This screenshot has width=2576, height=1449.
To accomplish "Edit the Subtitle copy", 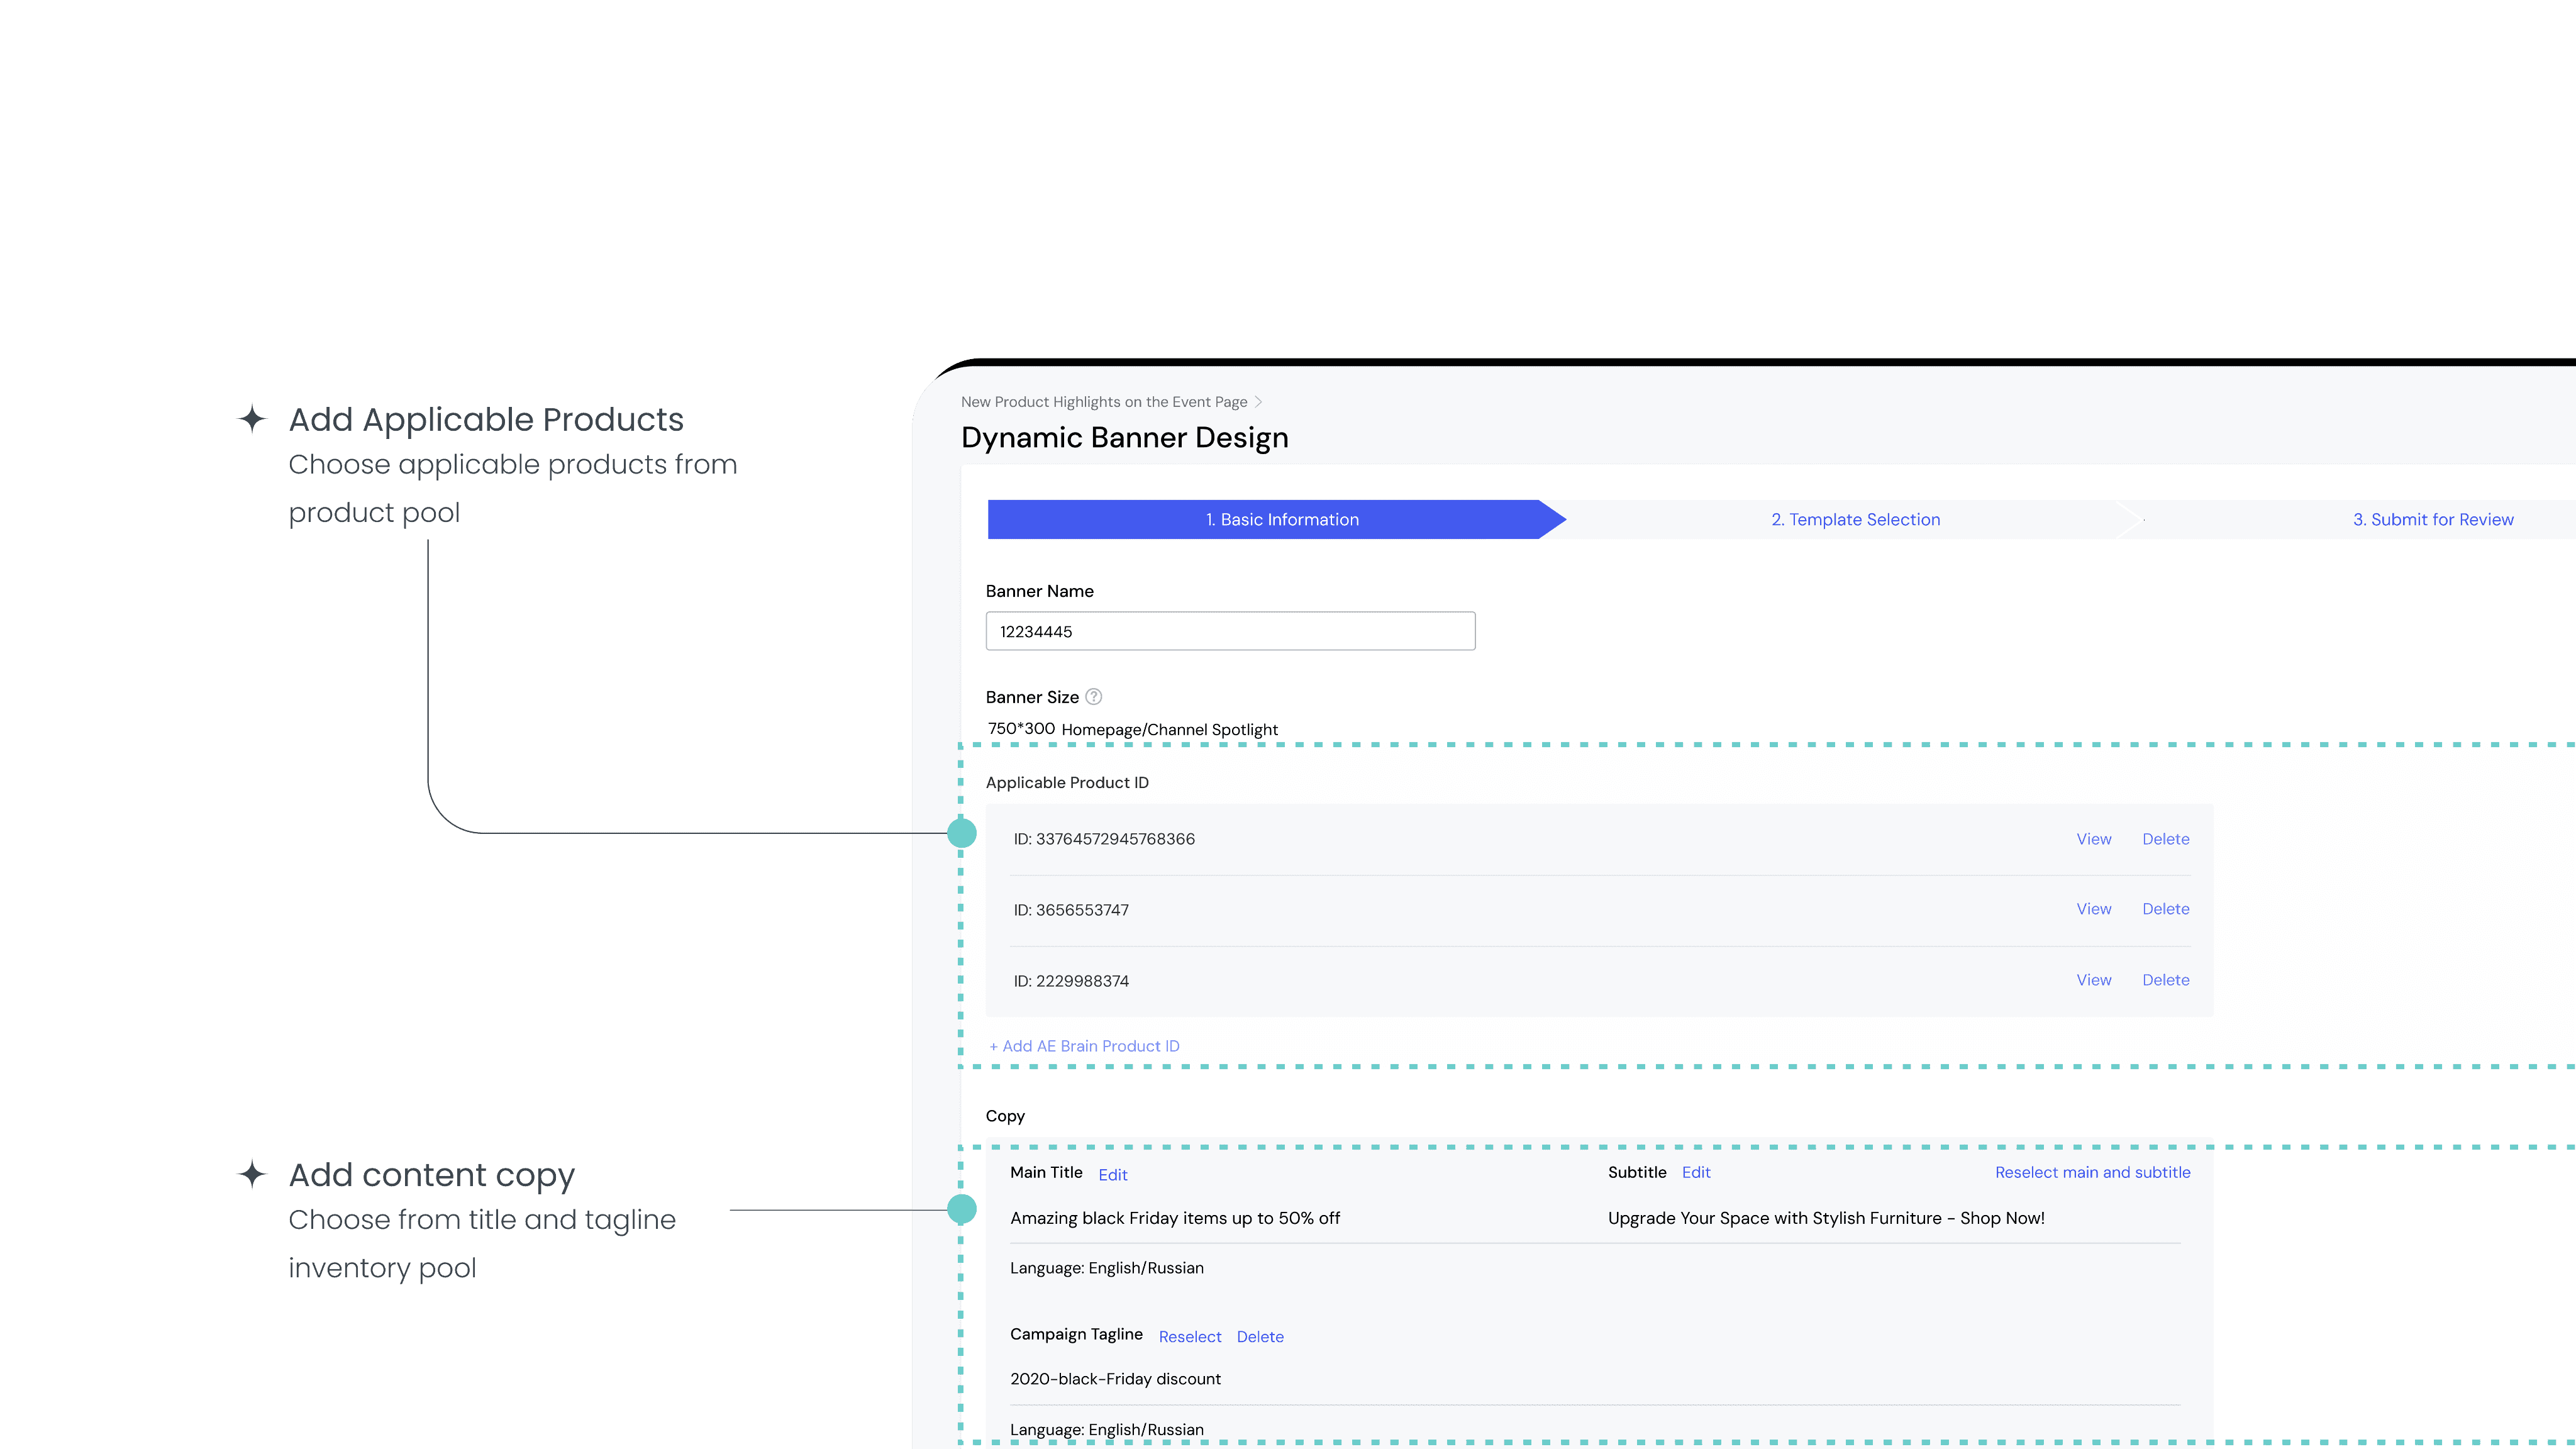I will (x=1696, y=1172).
